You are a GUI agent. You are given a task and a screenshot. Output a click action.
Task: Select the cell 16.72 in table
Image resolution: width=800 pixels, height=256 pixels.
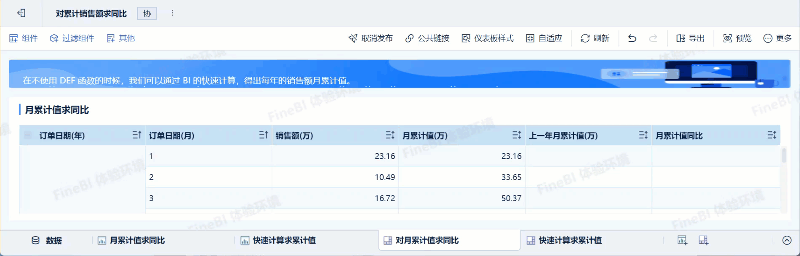[x=335, y=198]
